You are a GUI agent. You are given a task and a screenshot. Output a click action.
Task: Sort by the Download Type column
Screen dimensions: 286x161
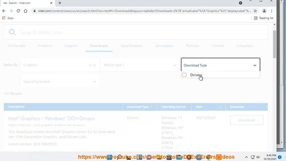click(x=139, y=107)
